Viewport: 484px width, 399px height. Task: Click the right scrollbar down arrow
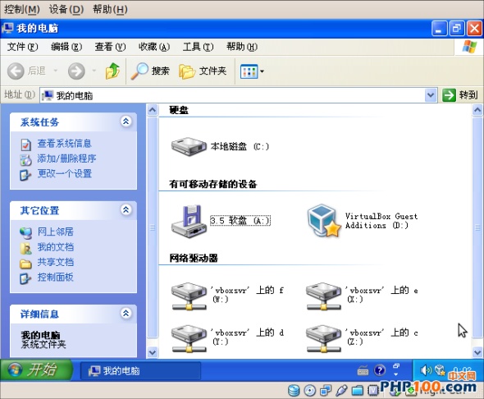[x=477, y=352]
